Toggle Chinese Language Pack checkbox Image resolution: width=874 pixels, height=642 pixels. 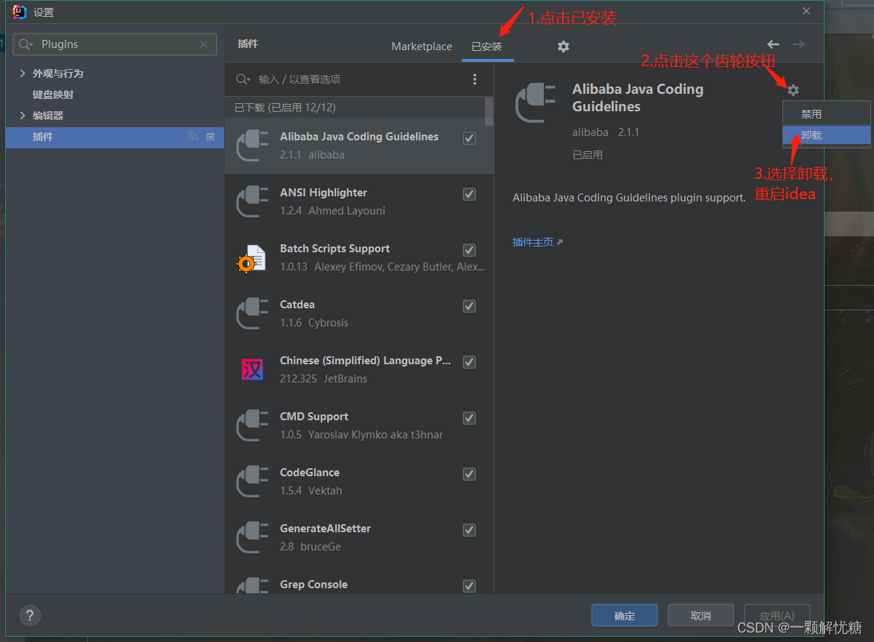(x=470, y=362)
